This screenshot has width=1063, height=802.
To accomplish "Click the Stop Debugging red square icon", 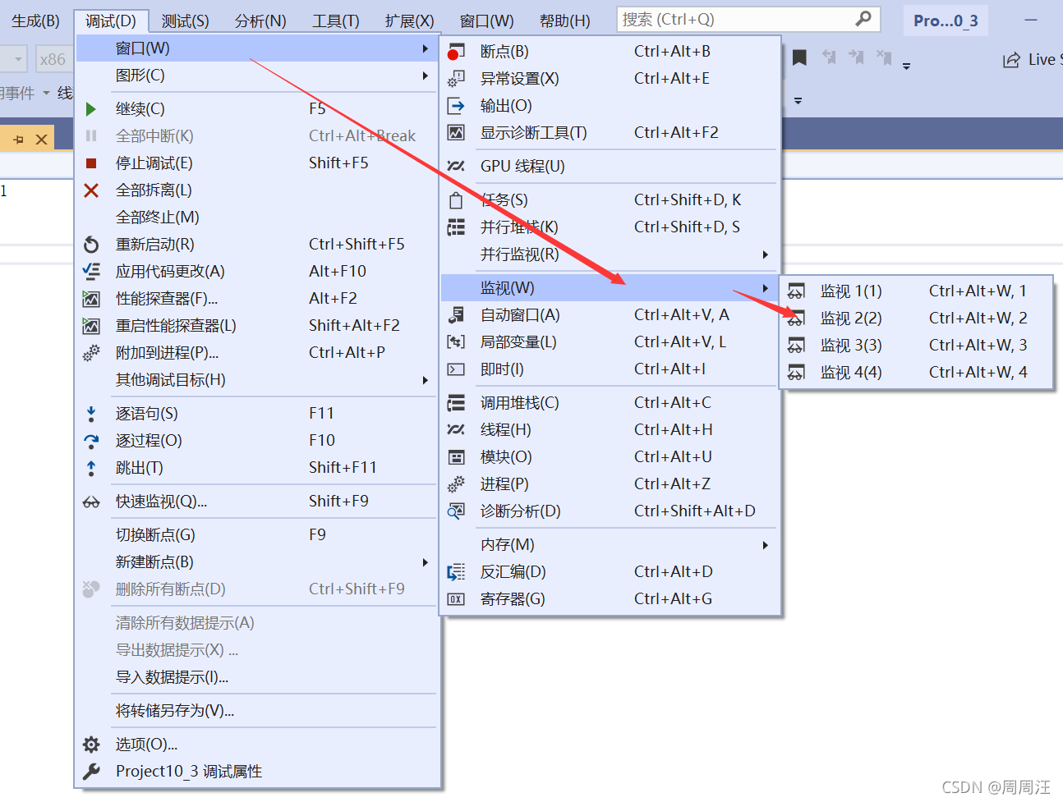I will tap(91, 163).
